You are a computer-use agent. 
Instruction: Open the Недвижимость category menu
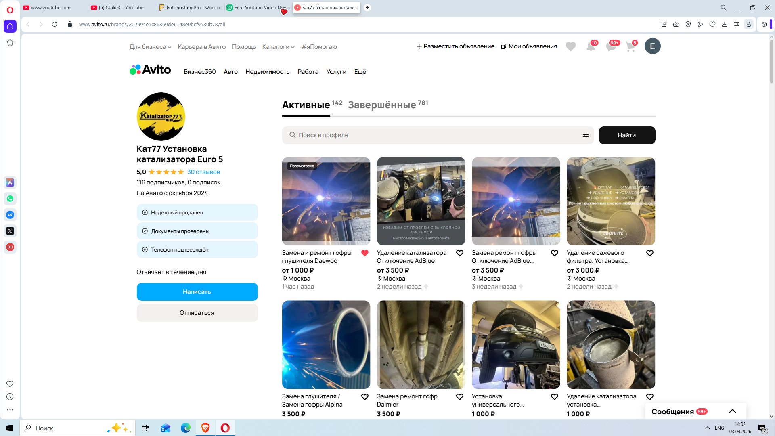[267, 72]
